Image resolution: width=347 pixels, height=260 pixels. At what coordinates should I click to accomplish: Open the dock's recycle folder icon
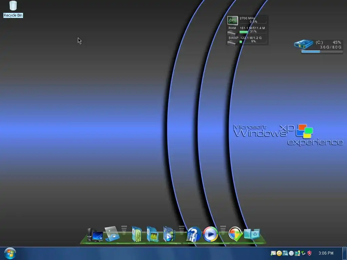coord(252,234)
